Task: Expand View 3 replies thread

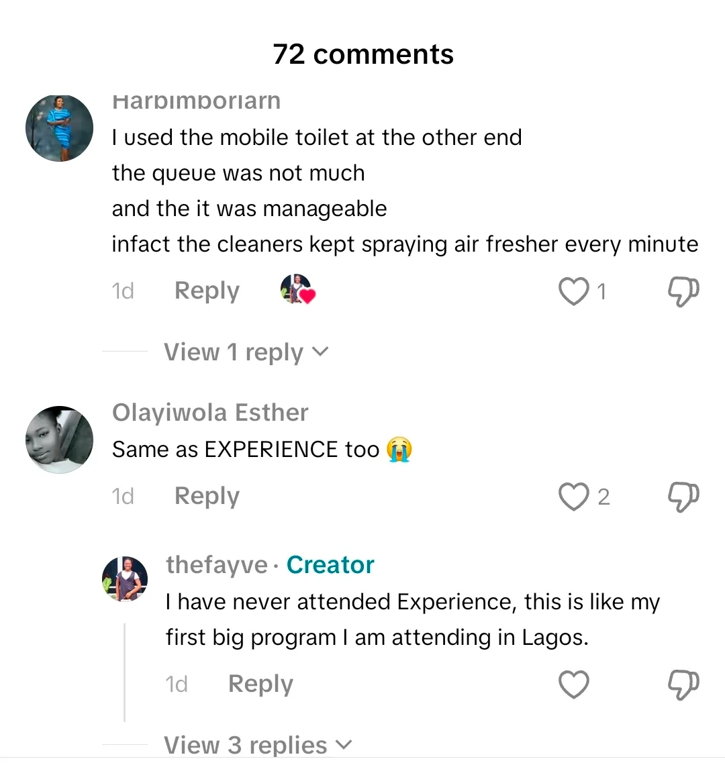Action: click(257, 744)
